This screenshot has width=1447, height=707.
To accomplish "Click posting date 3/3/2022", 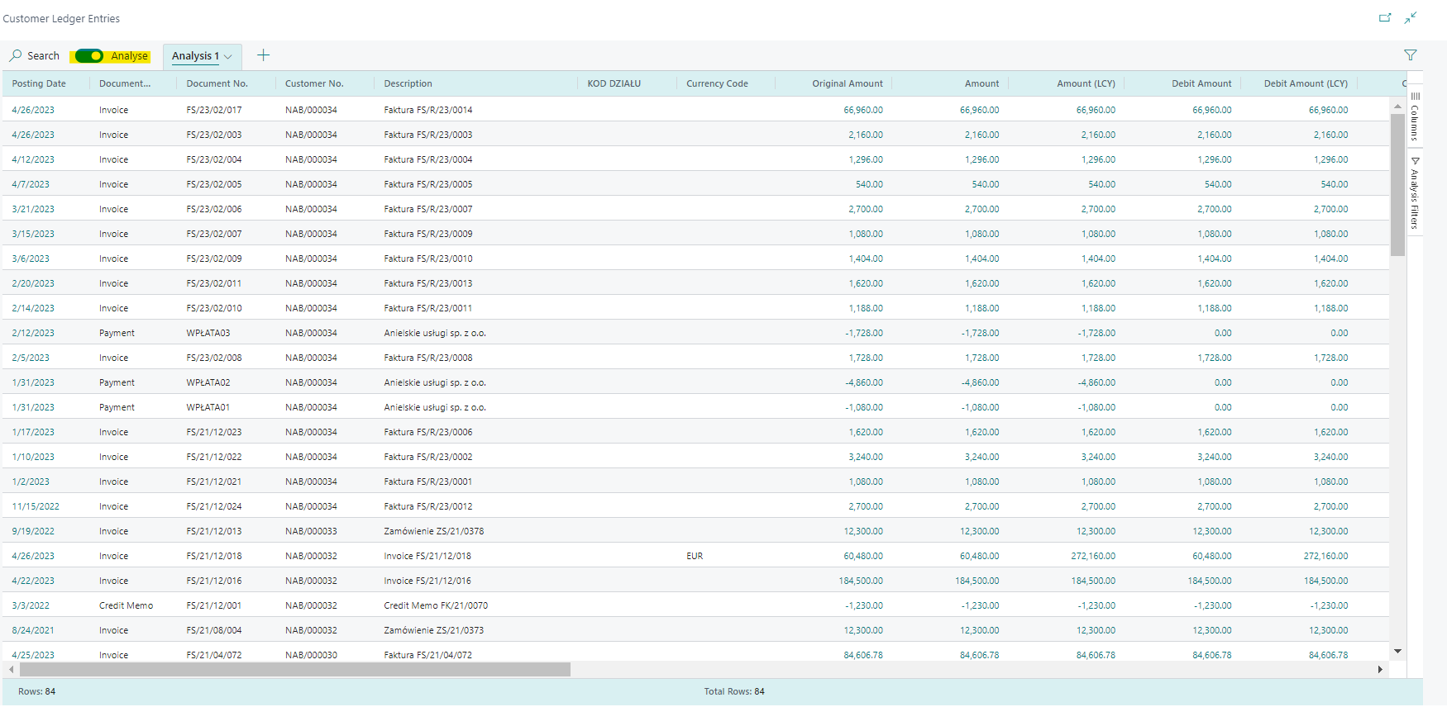I will [x=31, y=605].
